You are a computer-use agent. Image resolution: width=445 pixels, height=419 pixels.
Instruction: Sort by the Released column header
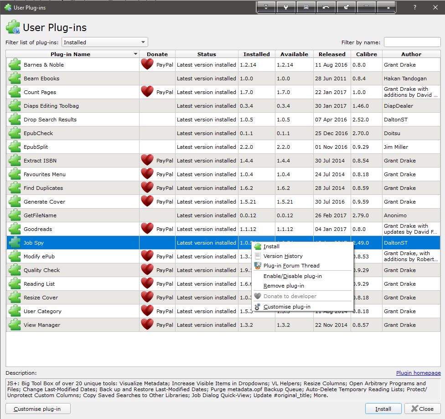pyautogui.click(x=332, y=54)
